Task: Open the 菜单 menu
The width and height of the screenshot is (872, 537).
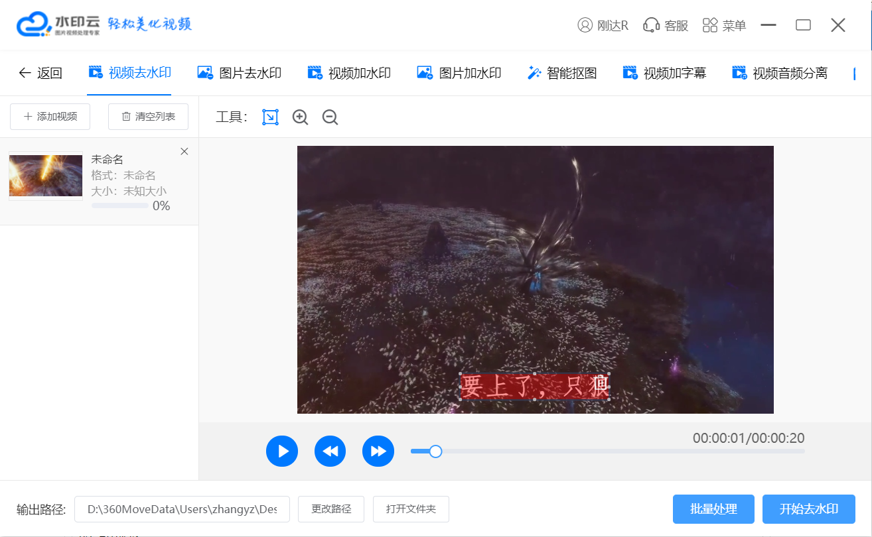Action: (724, 25)
